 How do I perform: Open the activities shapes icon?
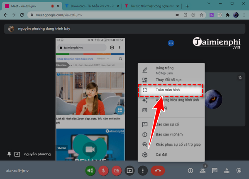[227, 171]
